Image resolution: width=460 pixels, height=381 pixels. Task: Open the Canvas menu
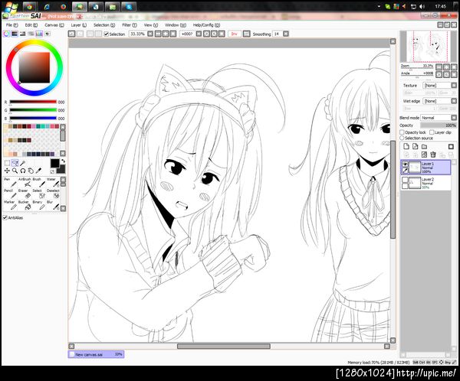pyautogui.click(x=54, y=25)
